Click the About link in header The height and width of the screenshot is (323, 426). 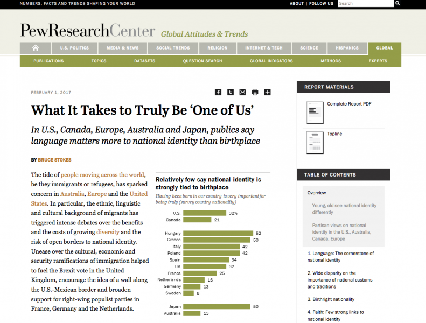(296, 4)
